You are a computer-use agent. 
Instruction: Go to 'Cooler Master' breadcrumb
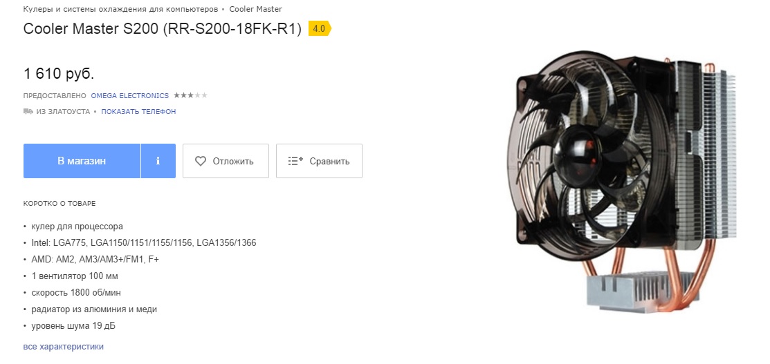256,9
